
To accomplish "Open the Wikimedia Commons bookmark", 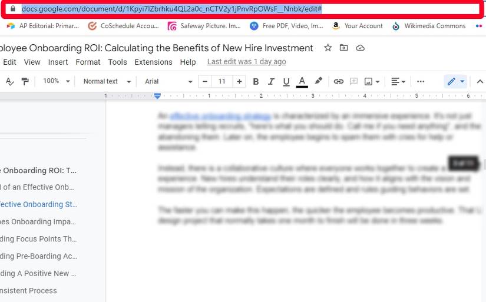I will 429,26.
